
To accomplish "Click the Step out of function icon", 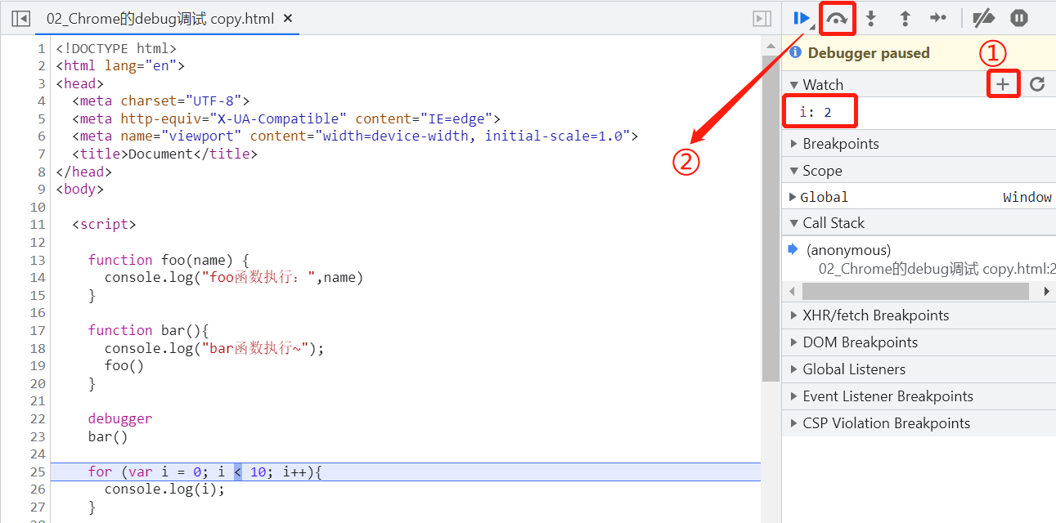I will 905,18.
